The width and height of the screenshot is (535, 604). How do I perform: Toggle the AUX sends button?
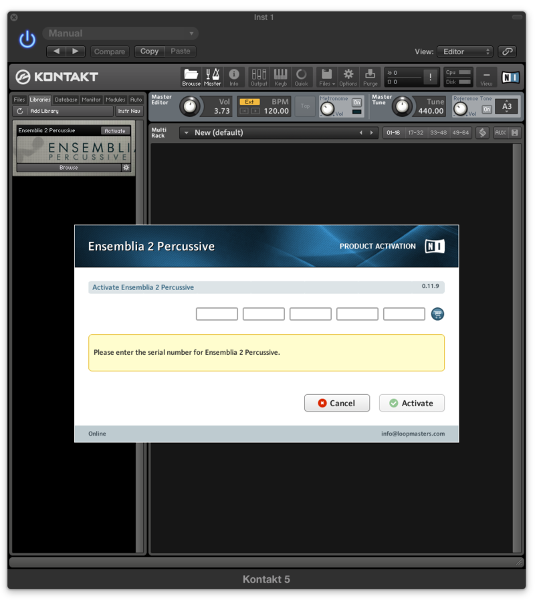[500, 133]
